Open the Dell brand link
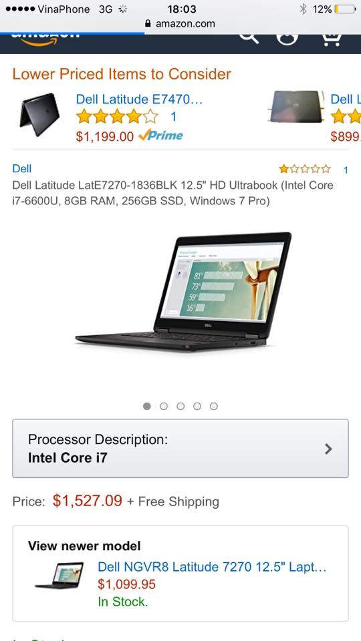The image size is (361, 641). click(x=21, y=168)
